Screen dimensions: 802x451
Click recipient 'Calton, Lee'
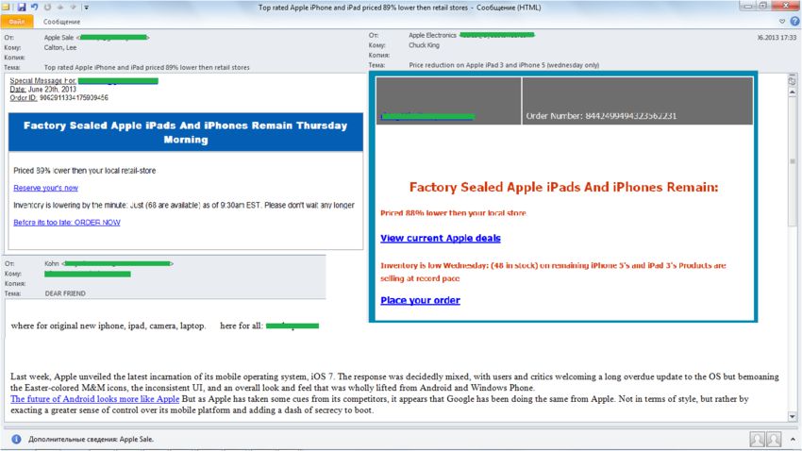[59, 47]
